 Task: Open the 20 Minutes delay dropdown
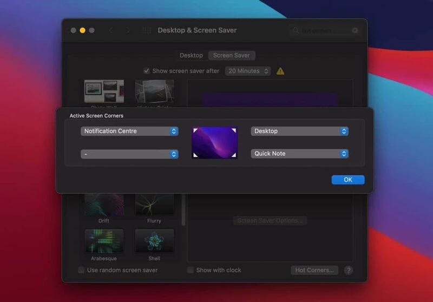(248, 71)
